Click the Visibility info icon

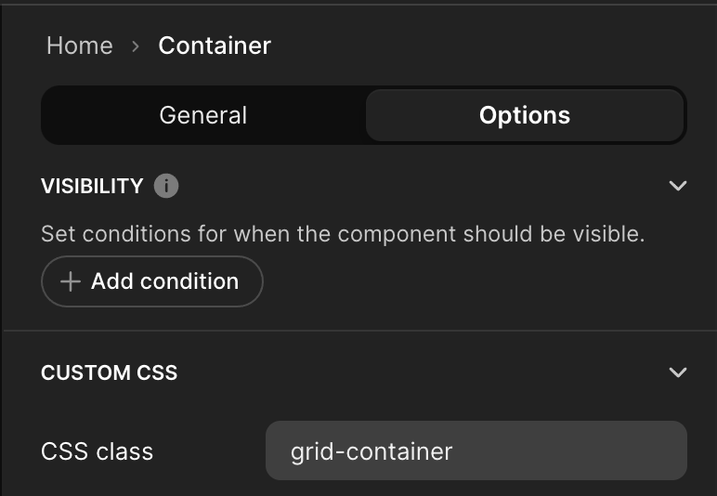pos(166,186)
